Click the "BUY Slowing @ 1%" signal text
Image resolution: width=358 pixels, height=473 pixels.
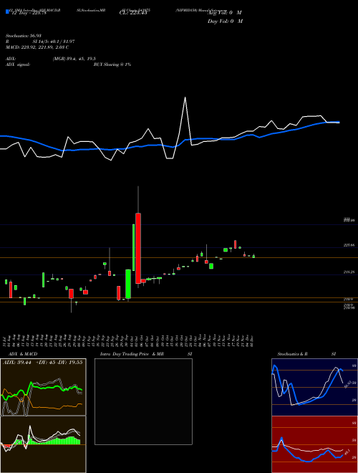pos(112,64)
